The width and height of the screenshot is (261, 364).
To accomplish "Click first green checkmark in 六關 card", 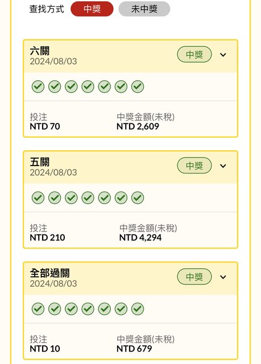I will tap(38, 86).
